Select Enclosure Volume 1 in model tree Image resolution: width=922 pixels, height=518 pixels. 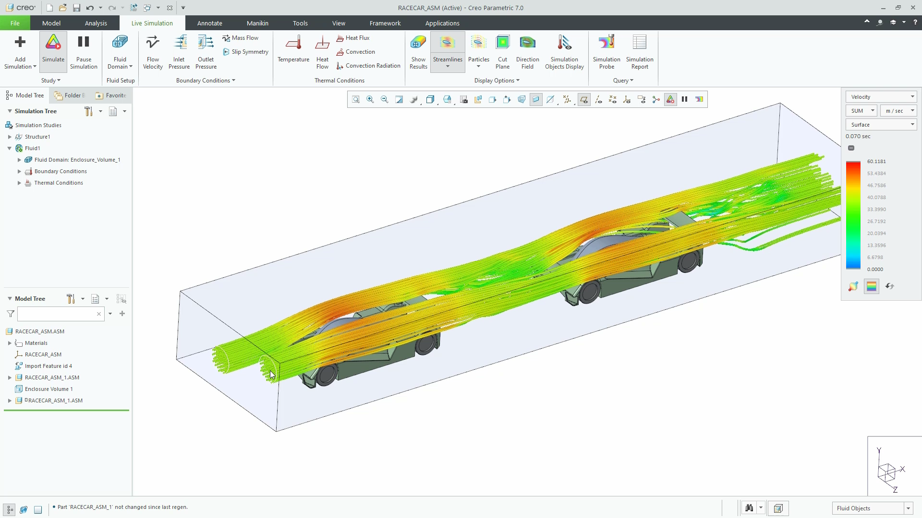[x=49, y=389]
